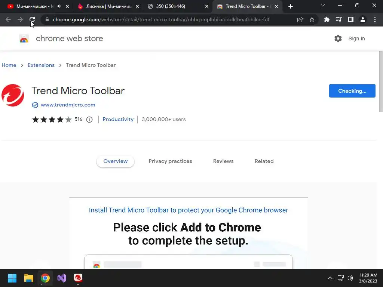This screenshot has height=287, width=383.
Task: Switch to the Reviews tab
Action: coord(223,161)
